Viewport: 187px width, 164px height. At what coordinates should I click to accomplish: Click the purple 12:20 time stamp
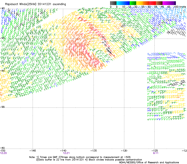(x=3, y=153)
